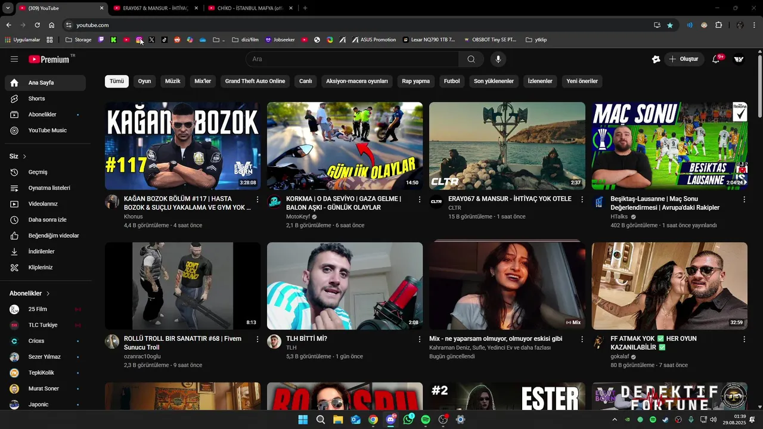Bookmark star icon in address bar

tap(670, 25)
